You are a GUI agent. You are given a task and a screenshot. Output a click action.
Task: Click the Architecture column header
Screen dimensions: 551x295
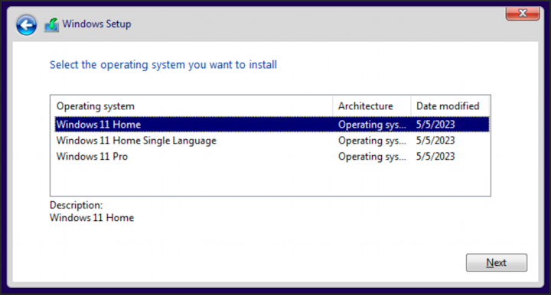[x=372, y=106]
